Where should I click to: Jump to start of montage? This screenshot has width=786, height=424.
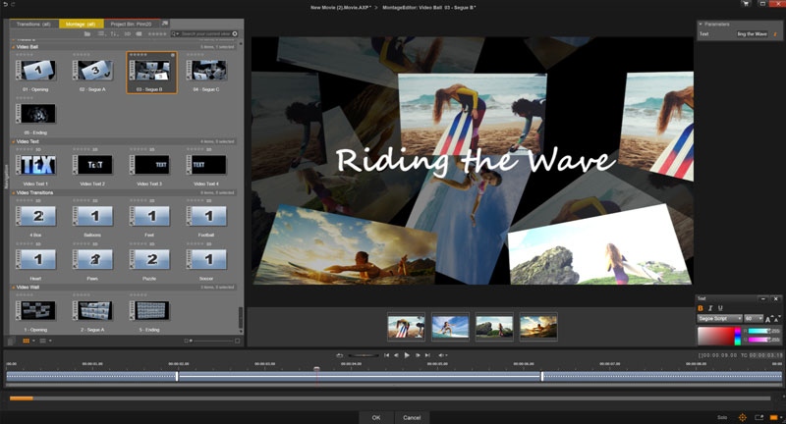point(386,355)
